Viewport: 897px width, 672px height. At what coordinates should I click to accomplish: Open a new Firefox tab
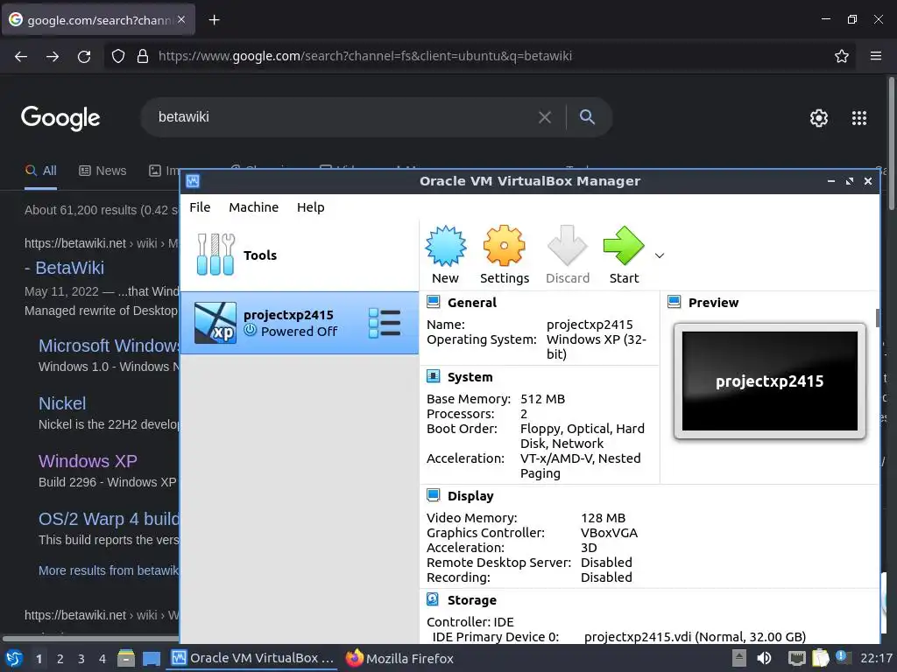pos(214,20)
